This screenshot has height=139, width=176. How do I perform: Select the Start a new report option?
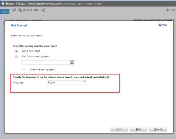(x=16, y=51)
